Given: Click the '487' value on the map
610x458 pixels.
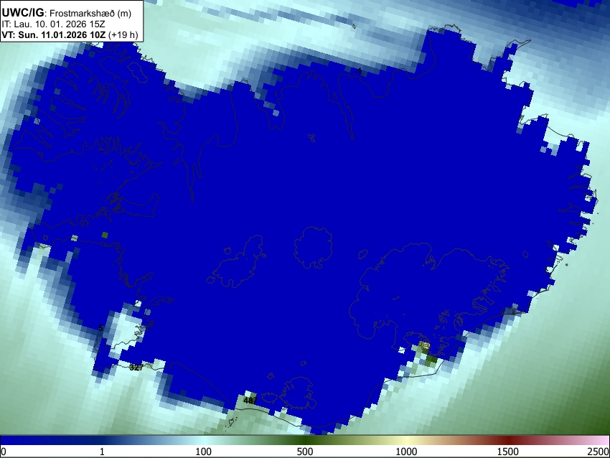Looking at the screenshot, I should pyautogui.click(x=250, y=401).
